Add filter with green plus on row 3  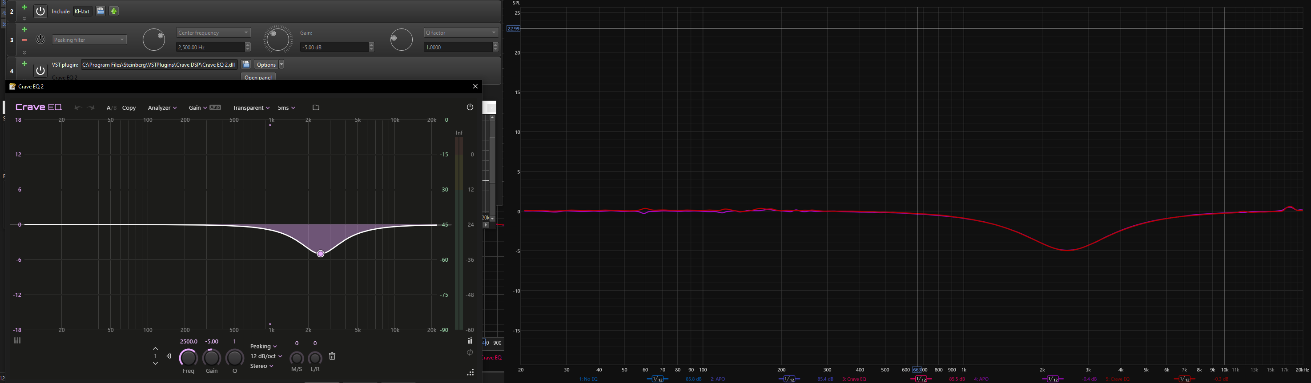coord(24,29)
